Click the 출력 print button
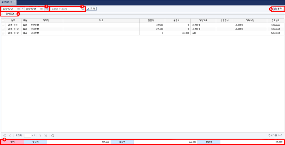The width and height of the screenshot is (285, 145). click(278, 9)
